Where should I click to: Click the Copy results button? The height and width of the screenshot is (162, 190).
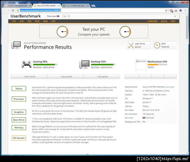pyautogui.click(x=65, y=77)
